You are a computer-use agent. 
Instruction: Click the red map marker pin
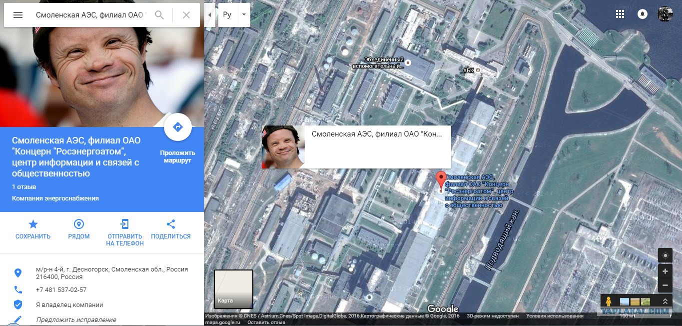click(441, 181)
